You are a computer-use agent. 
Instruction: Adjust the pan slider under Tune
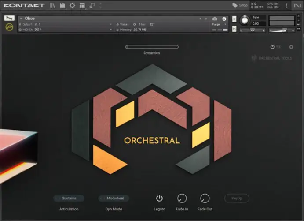point(252,30)
